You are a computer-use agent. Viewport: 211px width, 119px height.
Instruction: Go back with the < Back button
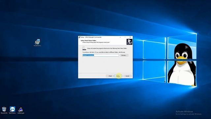110,76
